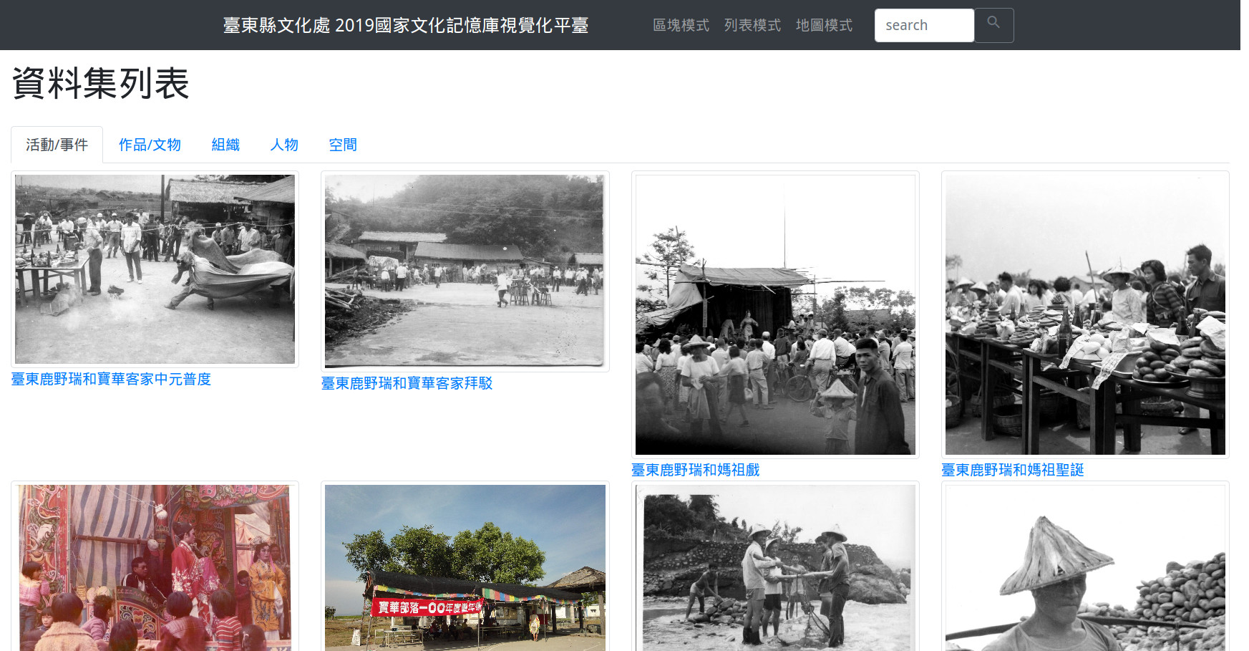The height and width of the screenshot is (651, 1249).
Task: Open 地圖模式 map view
Action: click(x=824, y=25)
